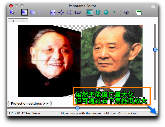Click the window toolbar pill button
The width and height of the screenshot is (165, 127).
click(153, 6)
